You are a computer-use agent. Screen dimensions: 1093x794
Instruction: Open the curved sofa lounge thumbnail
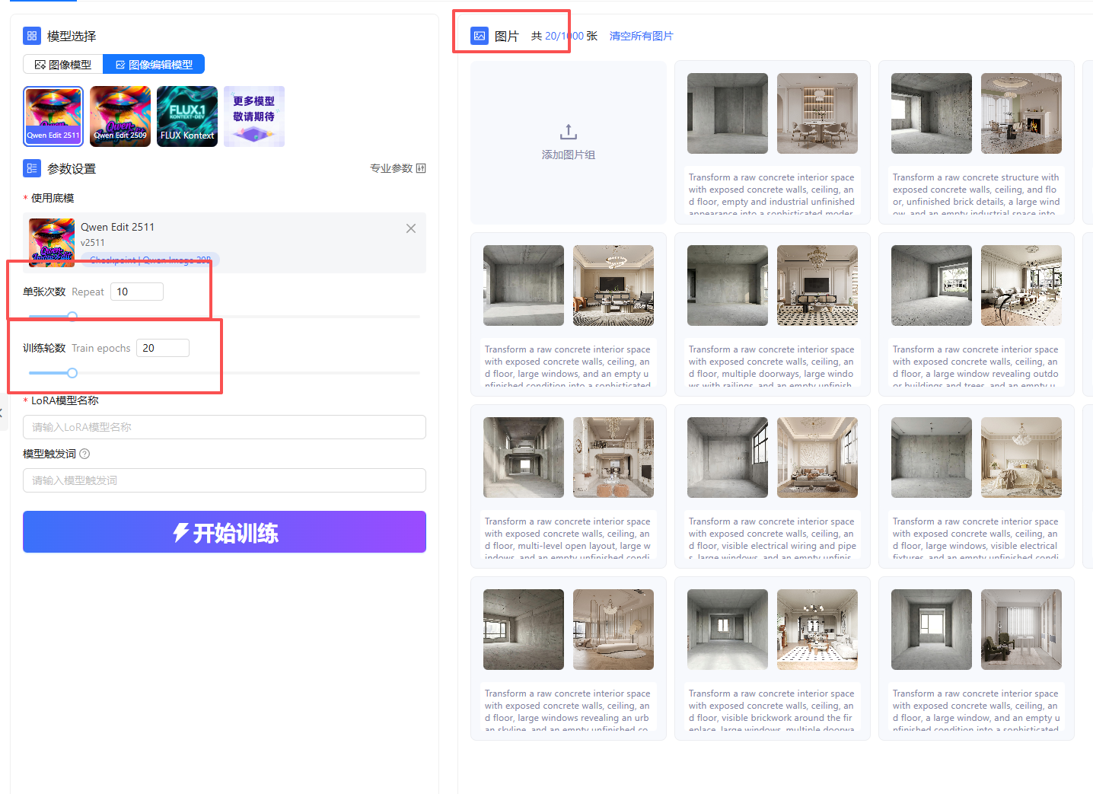point(613,630)
